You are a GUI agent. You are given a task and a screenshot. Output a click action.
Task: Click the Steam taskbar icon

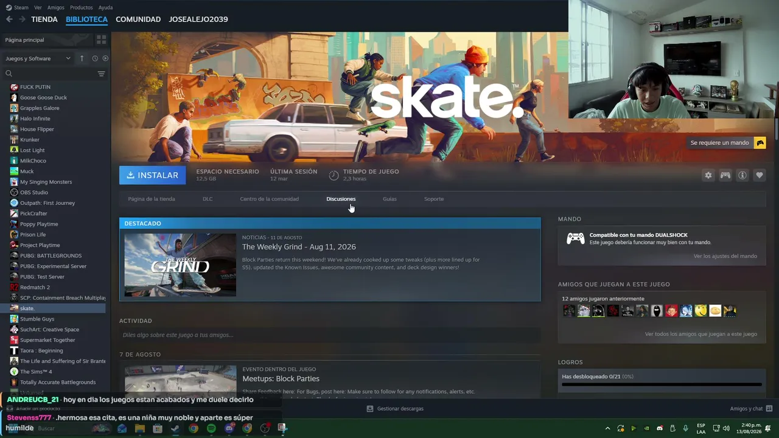175,428
